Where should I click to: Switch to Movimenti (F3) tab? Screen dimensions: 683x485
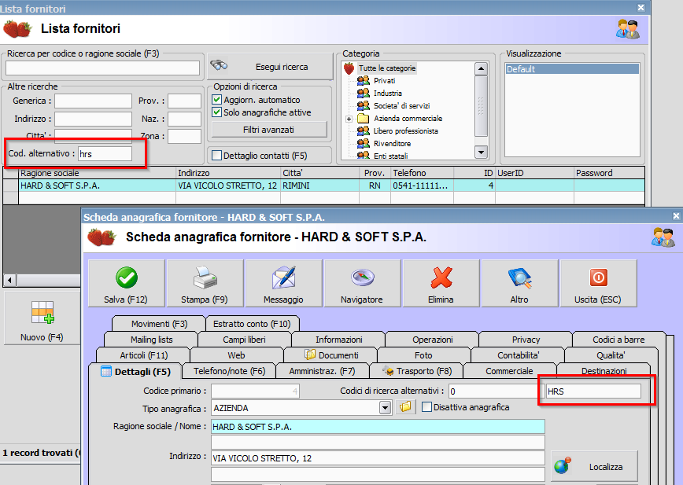click(x=159, y=324)
